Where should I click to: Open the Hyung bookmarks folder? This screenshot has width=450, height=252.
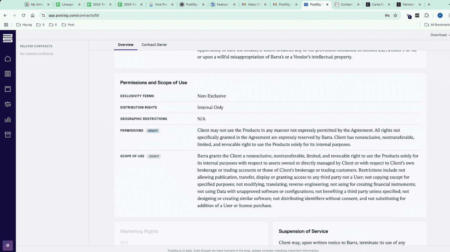click(24, 25)
